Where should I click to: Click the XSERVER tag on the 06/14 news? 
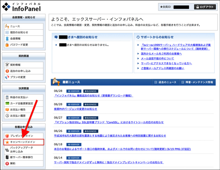[74, 158]
